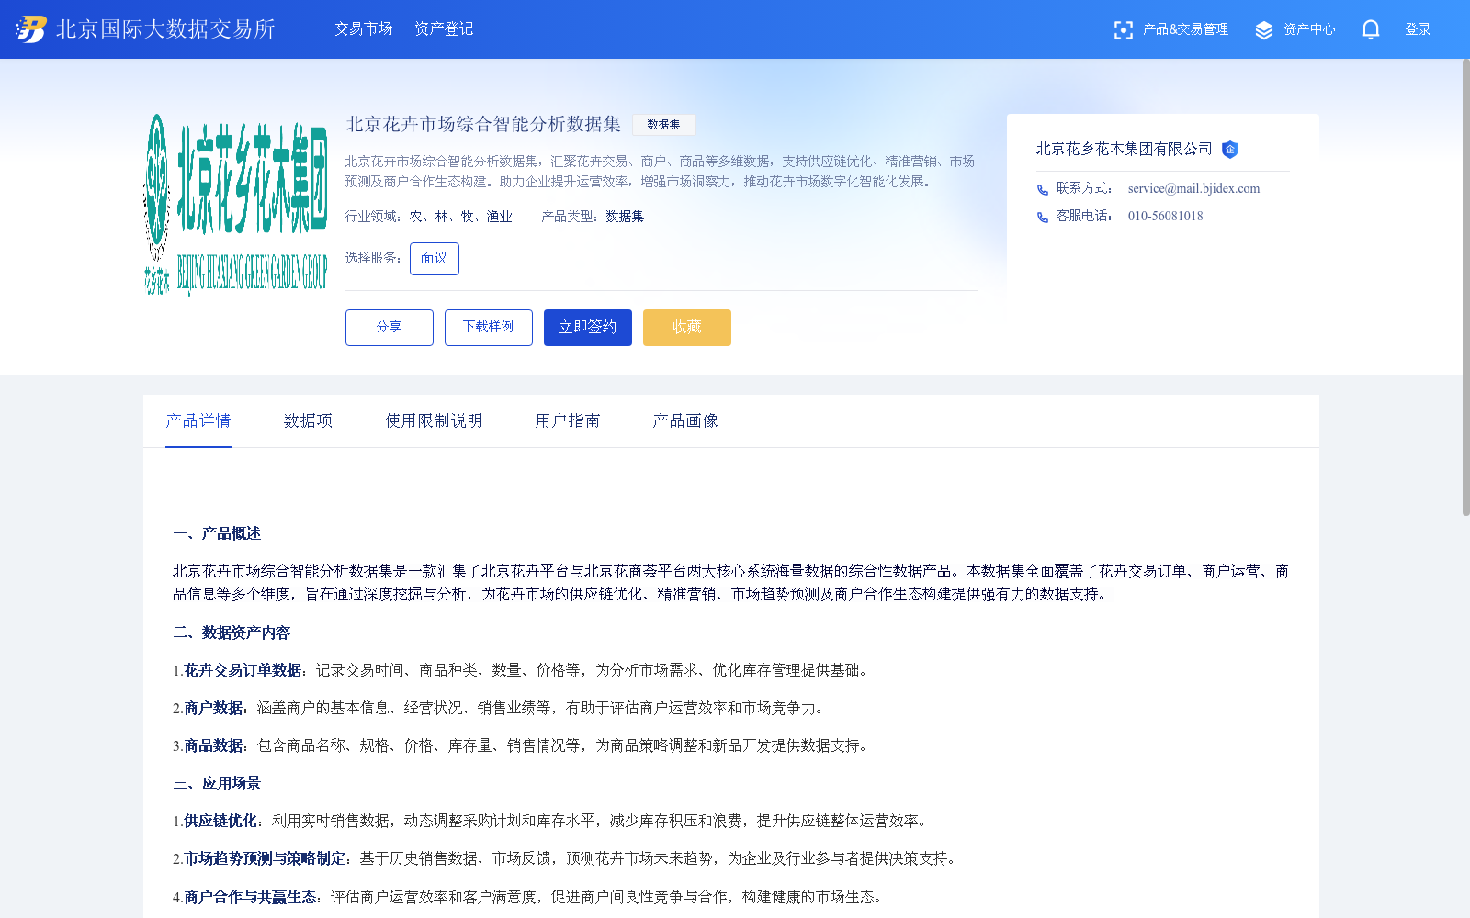Select the 面议 service option

435,259
